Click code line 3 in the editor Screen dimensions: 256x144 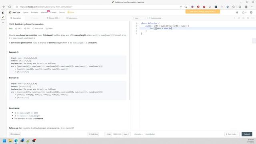[x=198, y=28]
